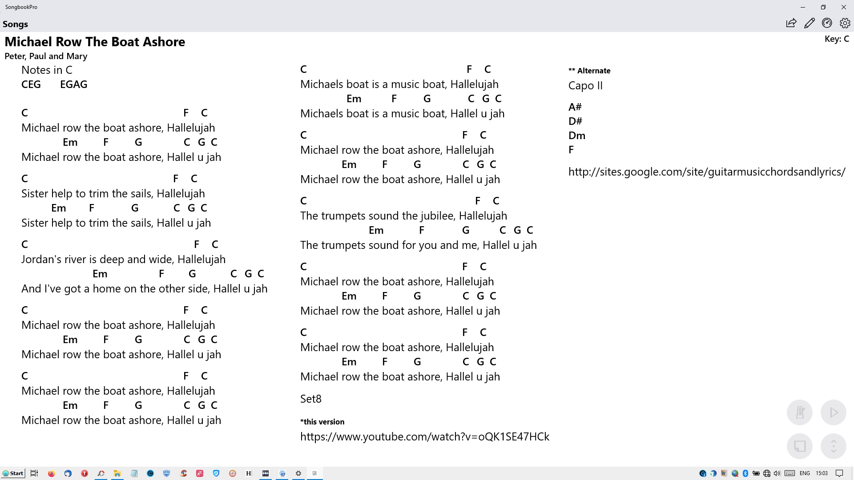The height and width of the screenshot is (480, 854).
Task: Click lyric The trumpets sound the jubilee
Action: [x=377, y=216]
